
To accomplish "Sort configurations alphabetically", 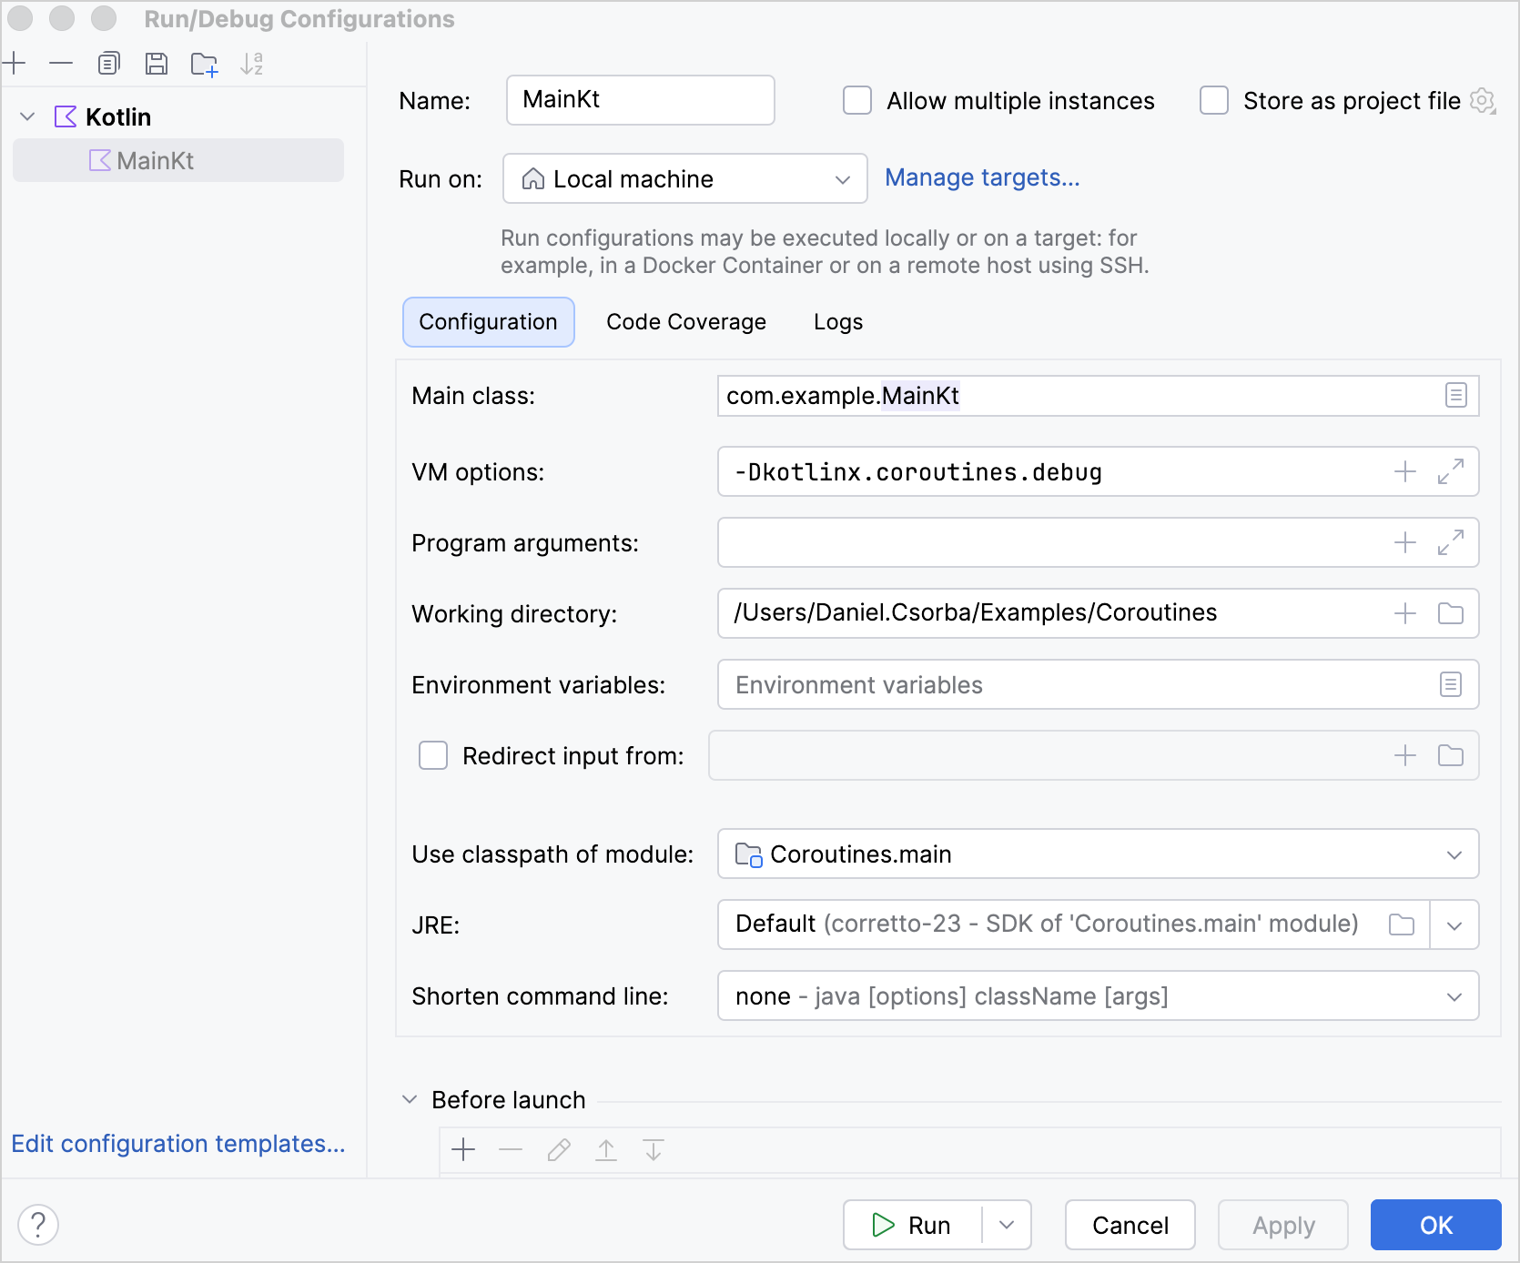I will pyautogui.click(x=252, y=64).
